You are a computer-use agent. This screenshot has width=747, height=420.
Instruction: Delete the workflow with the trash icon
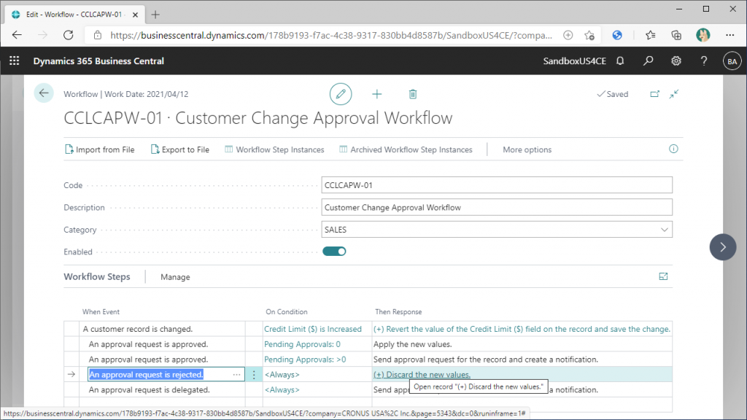point(413,94)
